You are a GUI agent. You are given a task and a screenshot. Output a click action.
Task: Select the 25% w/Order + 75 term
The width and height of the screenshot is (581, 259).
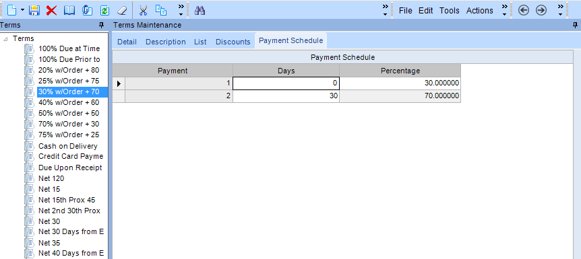tap(69, 81)
